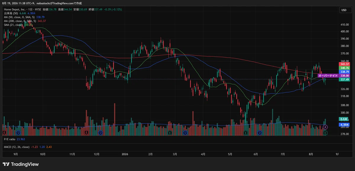355x171 pixels.
Task: Click the 10月 label on the time axis
Action: coord(43,154)
